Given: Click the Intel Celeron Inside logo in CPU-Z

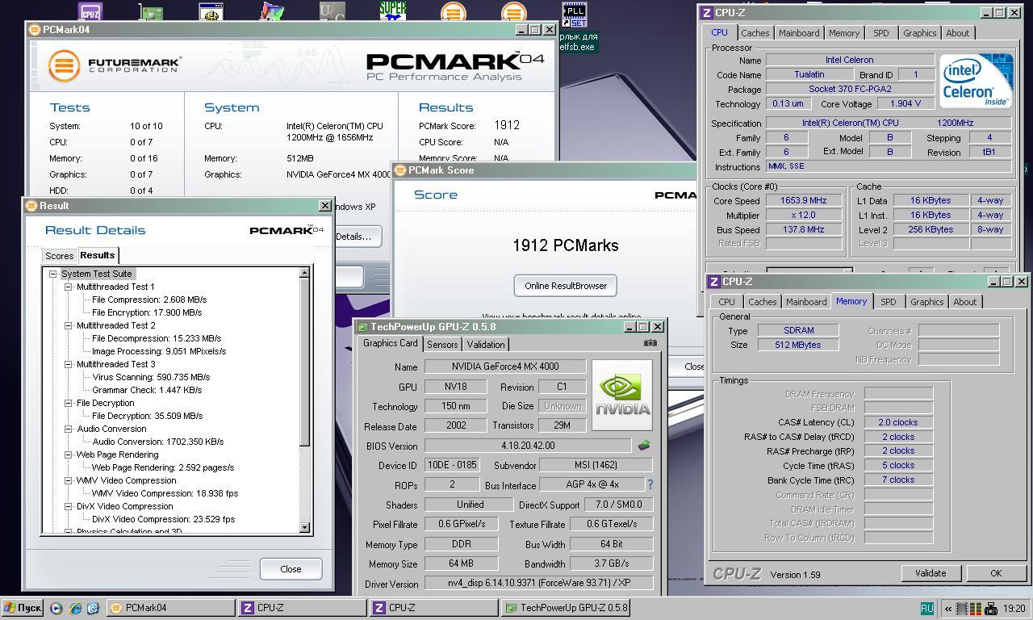Looking at the screenshot, I should pyautogui.click(x=975, y=81).
